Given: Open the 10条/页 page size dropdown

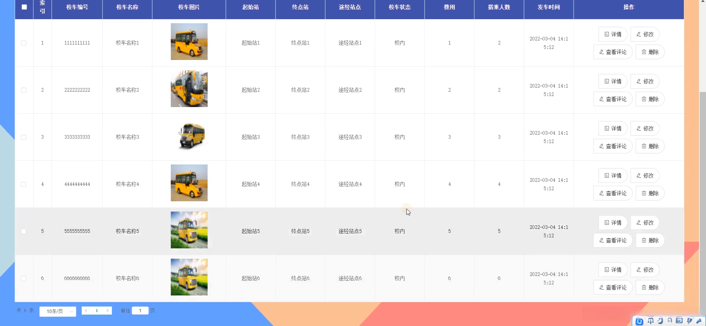Looking at the screenshot, I should click(58, 311).
